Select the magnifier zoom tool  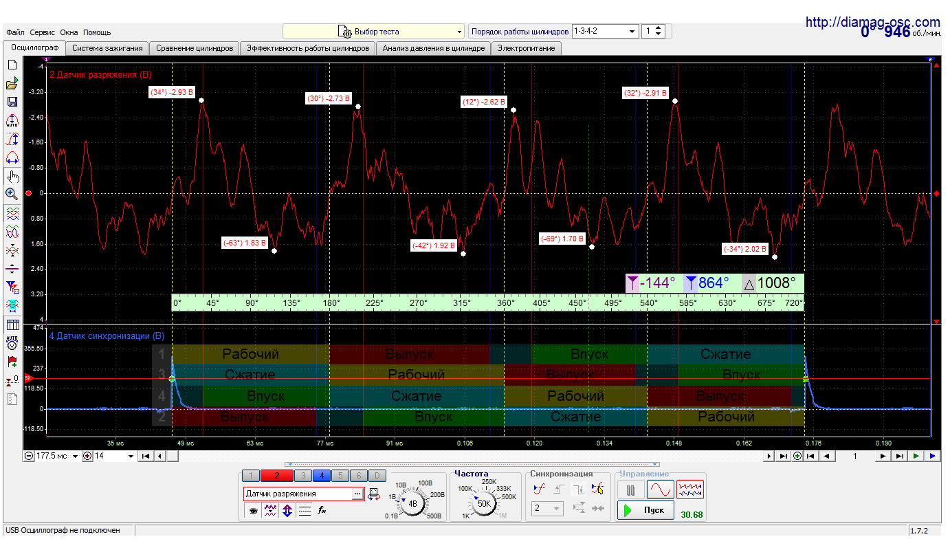(x=12, y=194)
